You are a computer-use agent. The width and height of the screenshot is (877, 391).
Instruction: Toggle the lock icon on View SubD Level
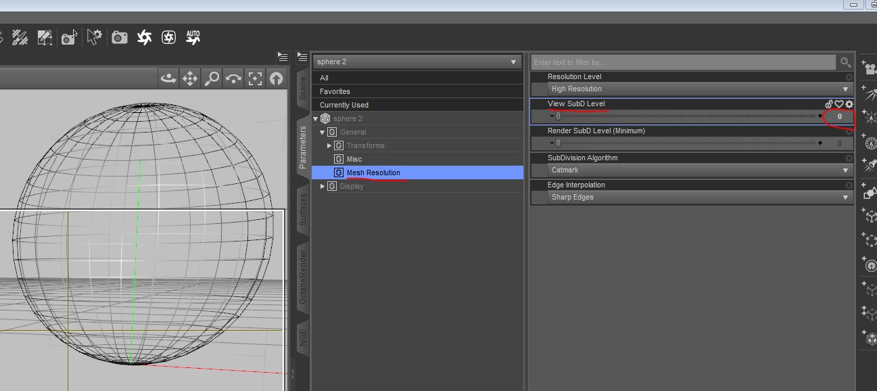point(829,104)
